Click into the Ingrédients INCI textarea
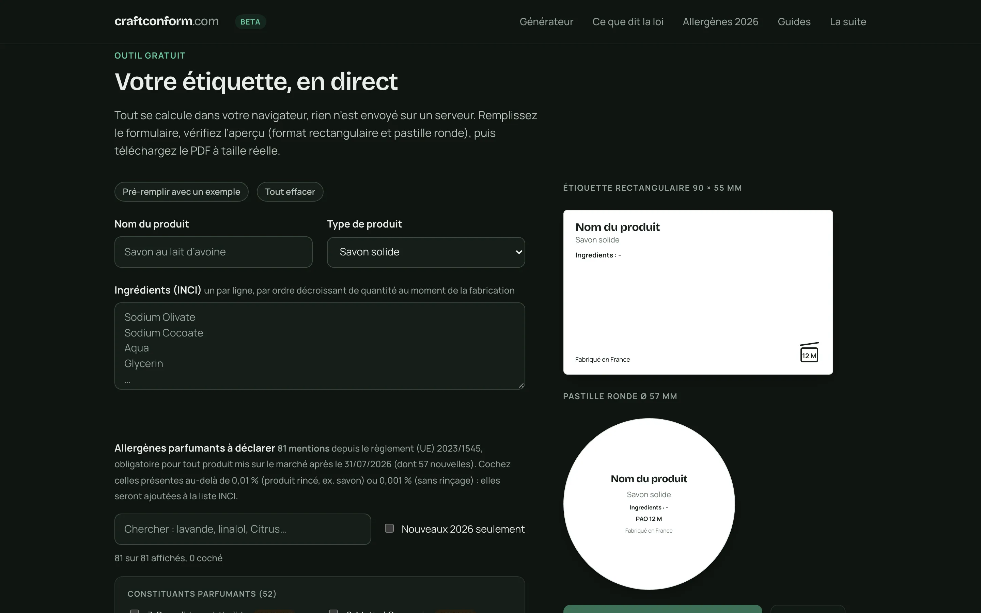Screen dimensions: 981x613 320,346
